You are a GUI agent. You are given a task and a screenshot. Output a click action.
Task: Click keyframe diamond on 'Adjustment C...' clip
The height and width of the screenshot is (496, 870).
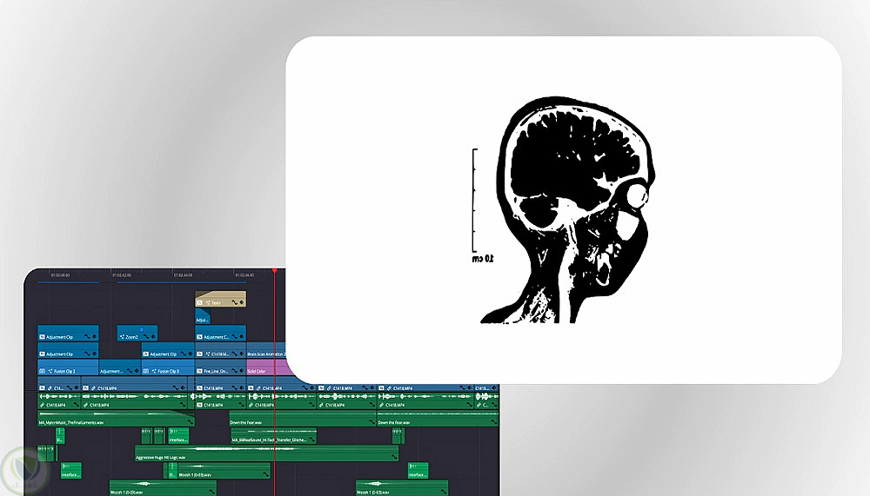pyautogui.click(x=242, y=337)
